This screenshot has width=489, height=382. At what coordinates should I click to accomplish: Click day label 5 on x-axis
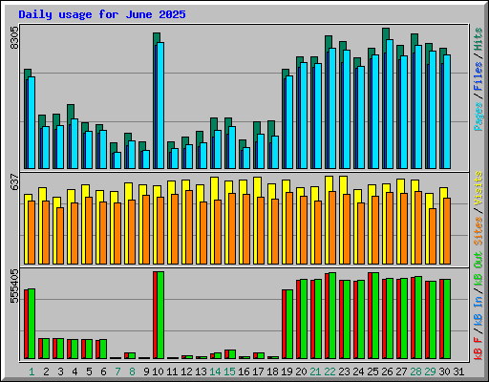coord(89,371)
